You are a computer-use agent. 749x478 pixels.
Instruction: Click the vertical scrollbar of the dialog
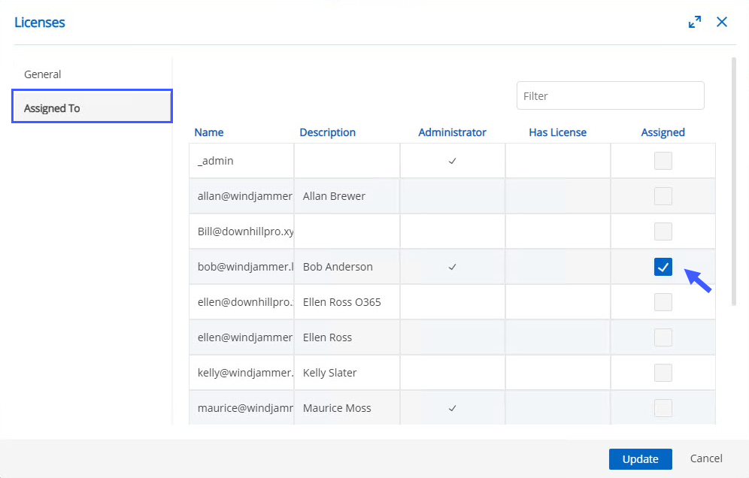tap(734, 180)
